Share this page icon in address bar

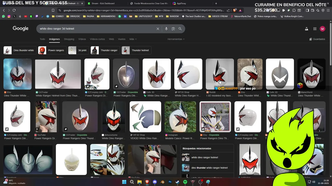click(228, 10)
